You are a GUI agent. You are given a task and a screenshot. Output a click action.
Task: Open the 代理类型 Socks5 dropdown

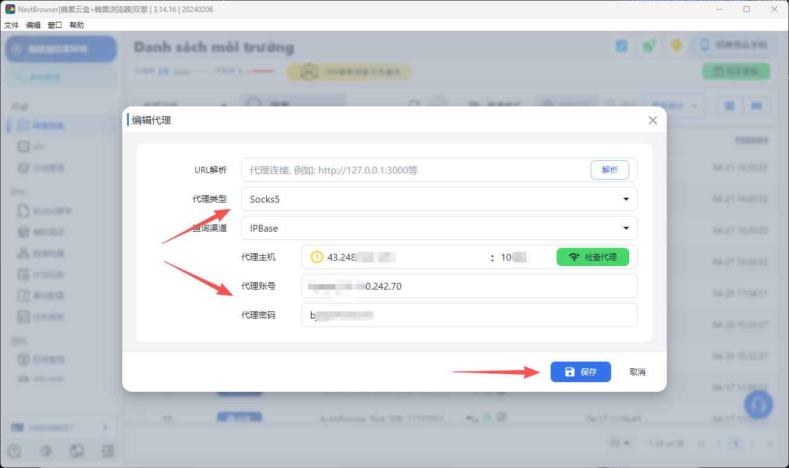pos(439,199)
